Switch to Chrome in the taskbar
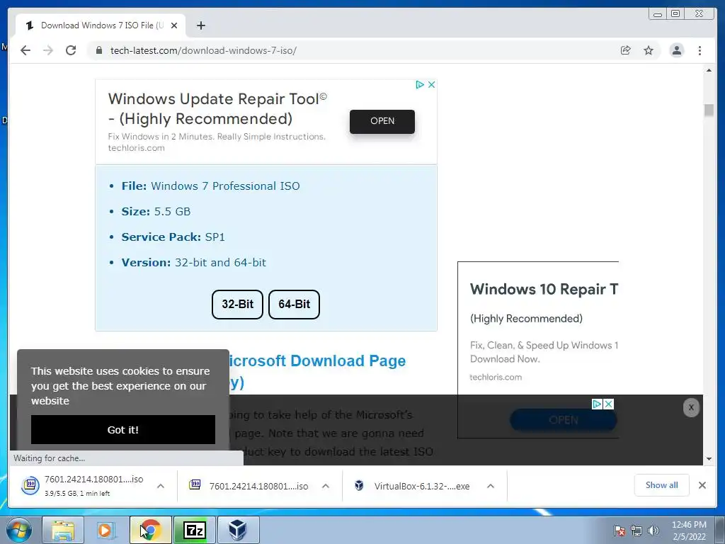This screenshot has width=725, height=544. pos(150,530)
